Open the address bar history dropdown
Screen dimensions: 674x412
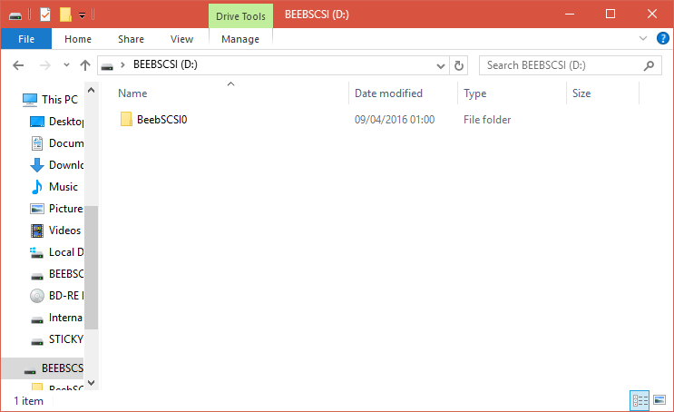(x=440, y=66)
